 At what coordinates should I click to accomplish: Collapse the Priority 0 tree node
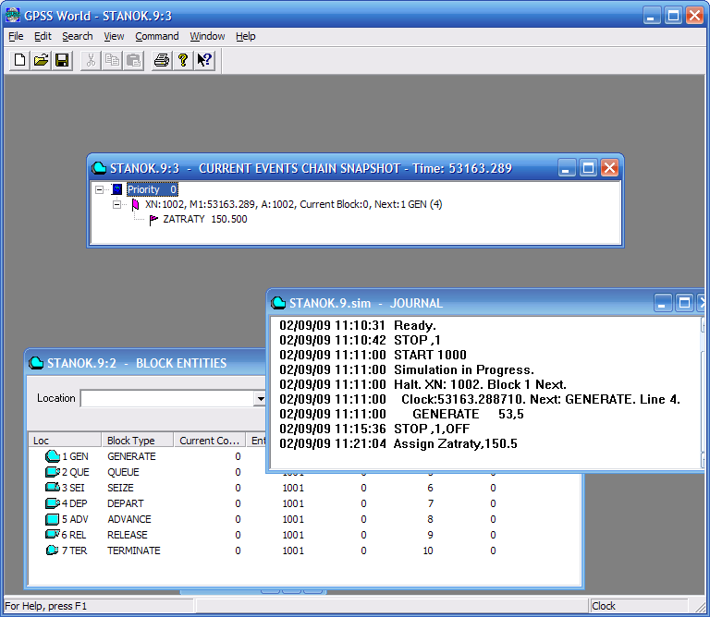[99, 189]
